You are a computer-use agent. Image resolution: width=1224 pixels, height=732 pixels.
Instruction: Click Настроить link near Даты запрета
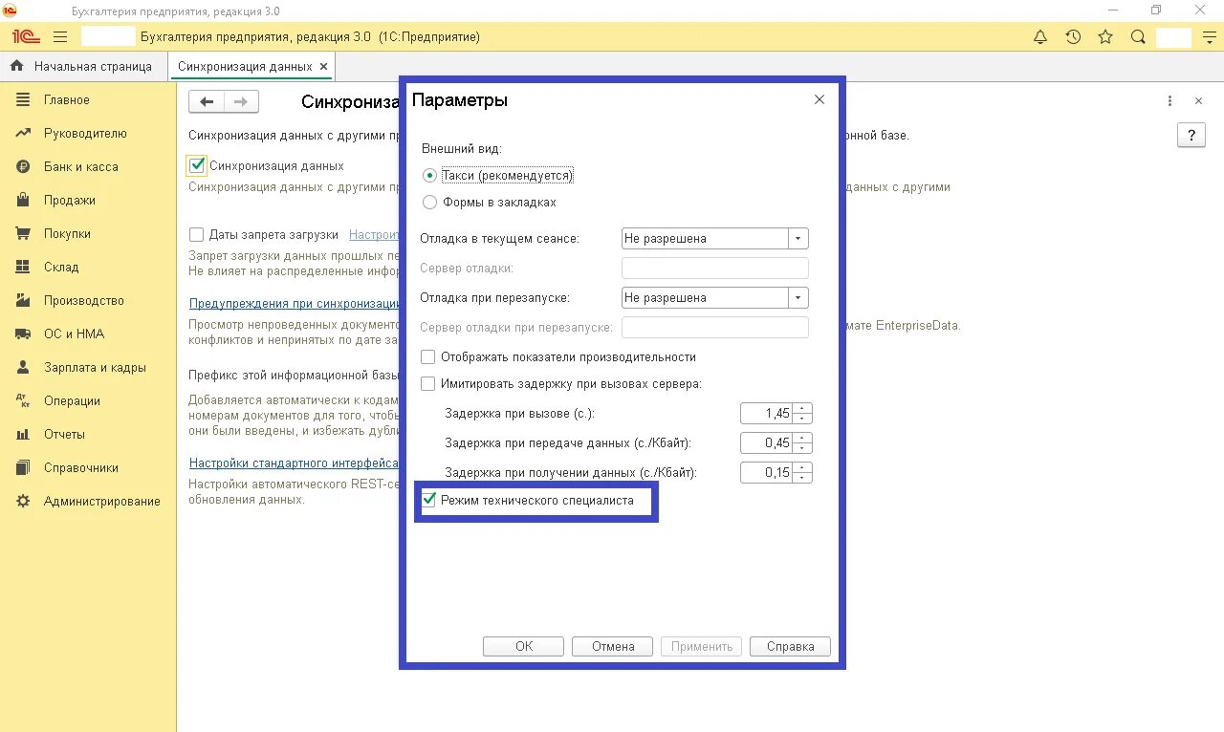pyautogui.click(x=374, y=235)
